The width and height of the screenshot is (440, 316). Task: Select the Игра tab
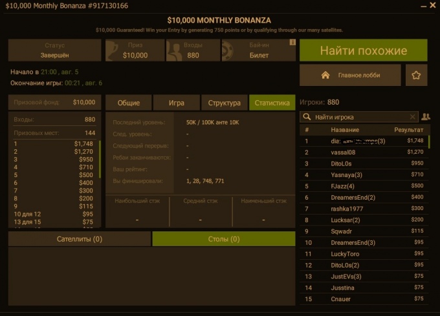[x=177, y=103]
